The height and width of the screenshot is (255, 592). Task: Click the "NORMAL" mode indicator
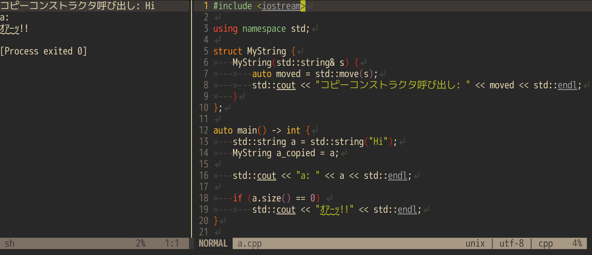coord(213,243)
